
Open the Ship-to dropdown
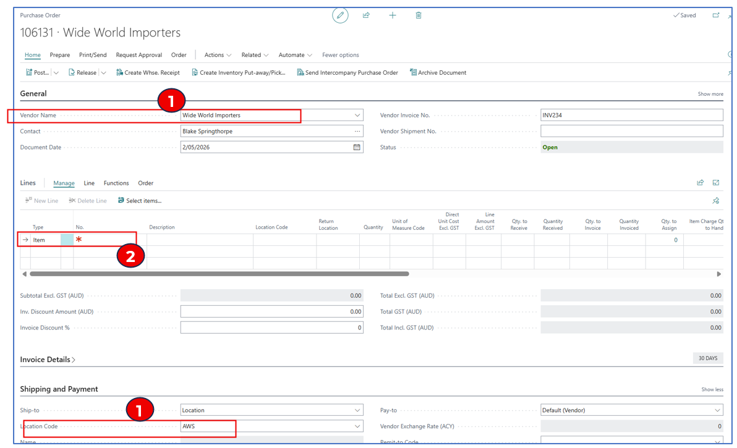click(x=357, y=410)
